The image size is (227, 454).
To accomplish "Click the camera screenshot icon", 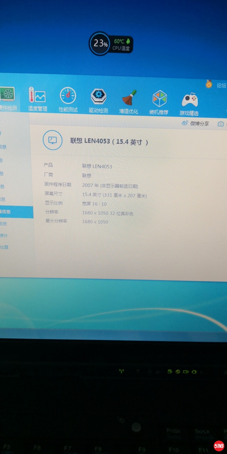I will pos(221,124).
